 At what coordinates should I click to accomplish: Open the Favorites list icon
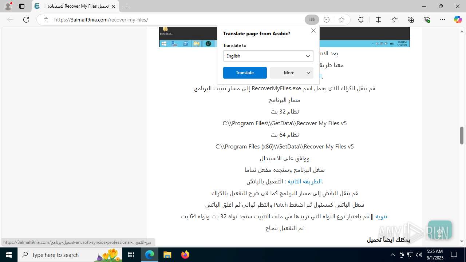coord(395,20)
